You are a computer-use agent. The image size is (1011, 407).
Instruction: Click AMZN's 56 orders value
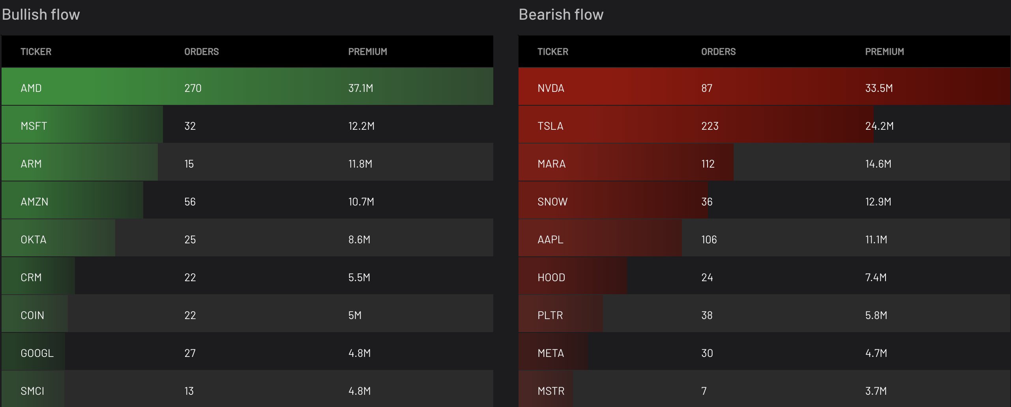(x=190, y=202)
